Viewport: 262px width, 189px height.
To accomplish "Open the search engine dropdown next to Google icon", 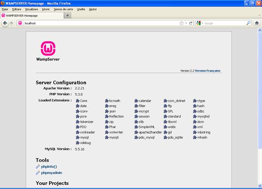I will [202, 23].
